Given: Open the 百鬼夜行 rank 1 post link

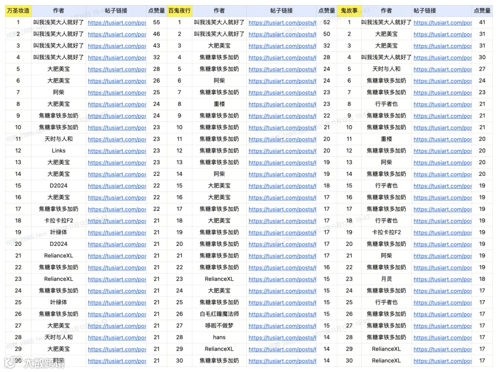Looking at the screenshot, I should [x=282, y=23].
